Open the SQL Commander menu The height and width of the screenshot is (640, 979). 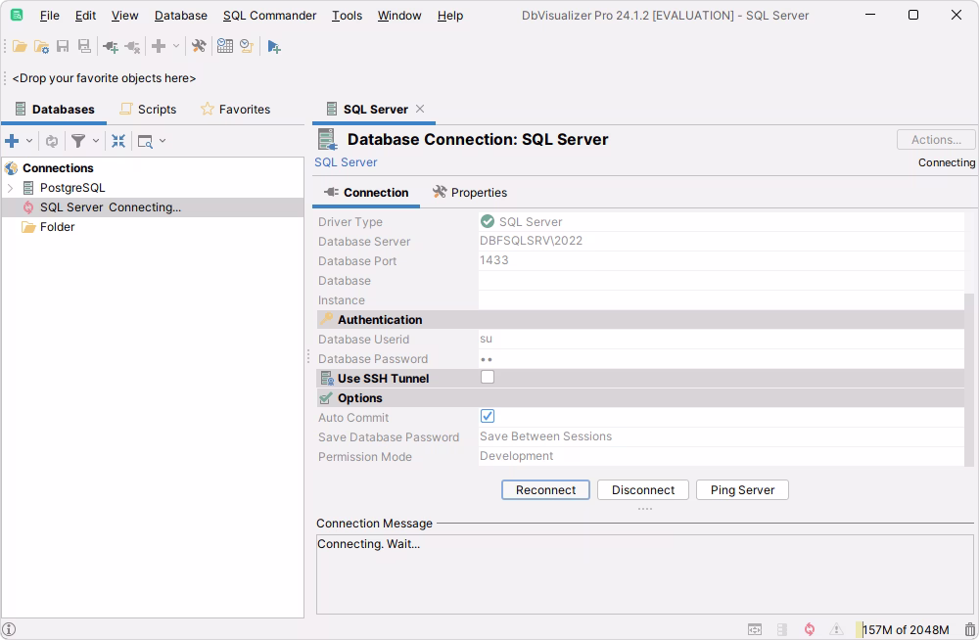tap(270, 16)
